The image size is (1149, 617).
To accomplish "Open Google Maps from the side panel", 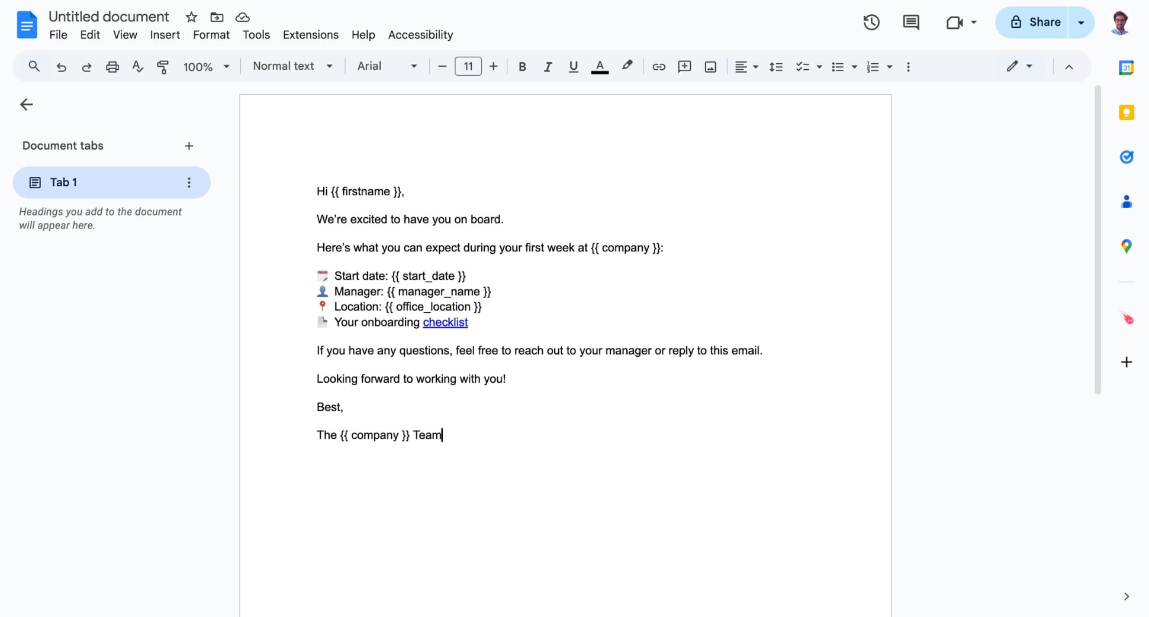I will (x=1127, y=245).
